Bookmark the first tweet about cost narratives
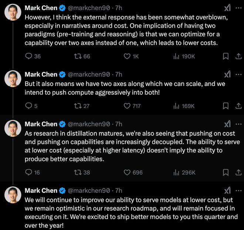This screenshot has width=244, height=230. pos(226,56)
